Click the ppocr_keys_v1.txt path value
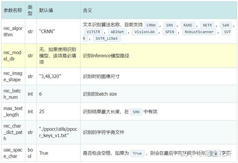This screenshot has width=238, height=163. pyautogui.click(x=58, y=132)
